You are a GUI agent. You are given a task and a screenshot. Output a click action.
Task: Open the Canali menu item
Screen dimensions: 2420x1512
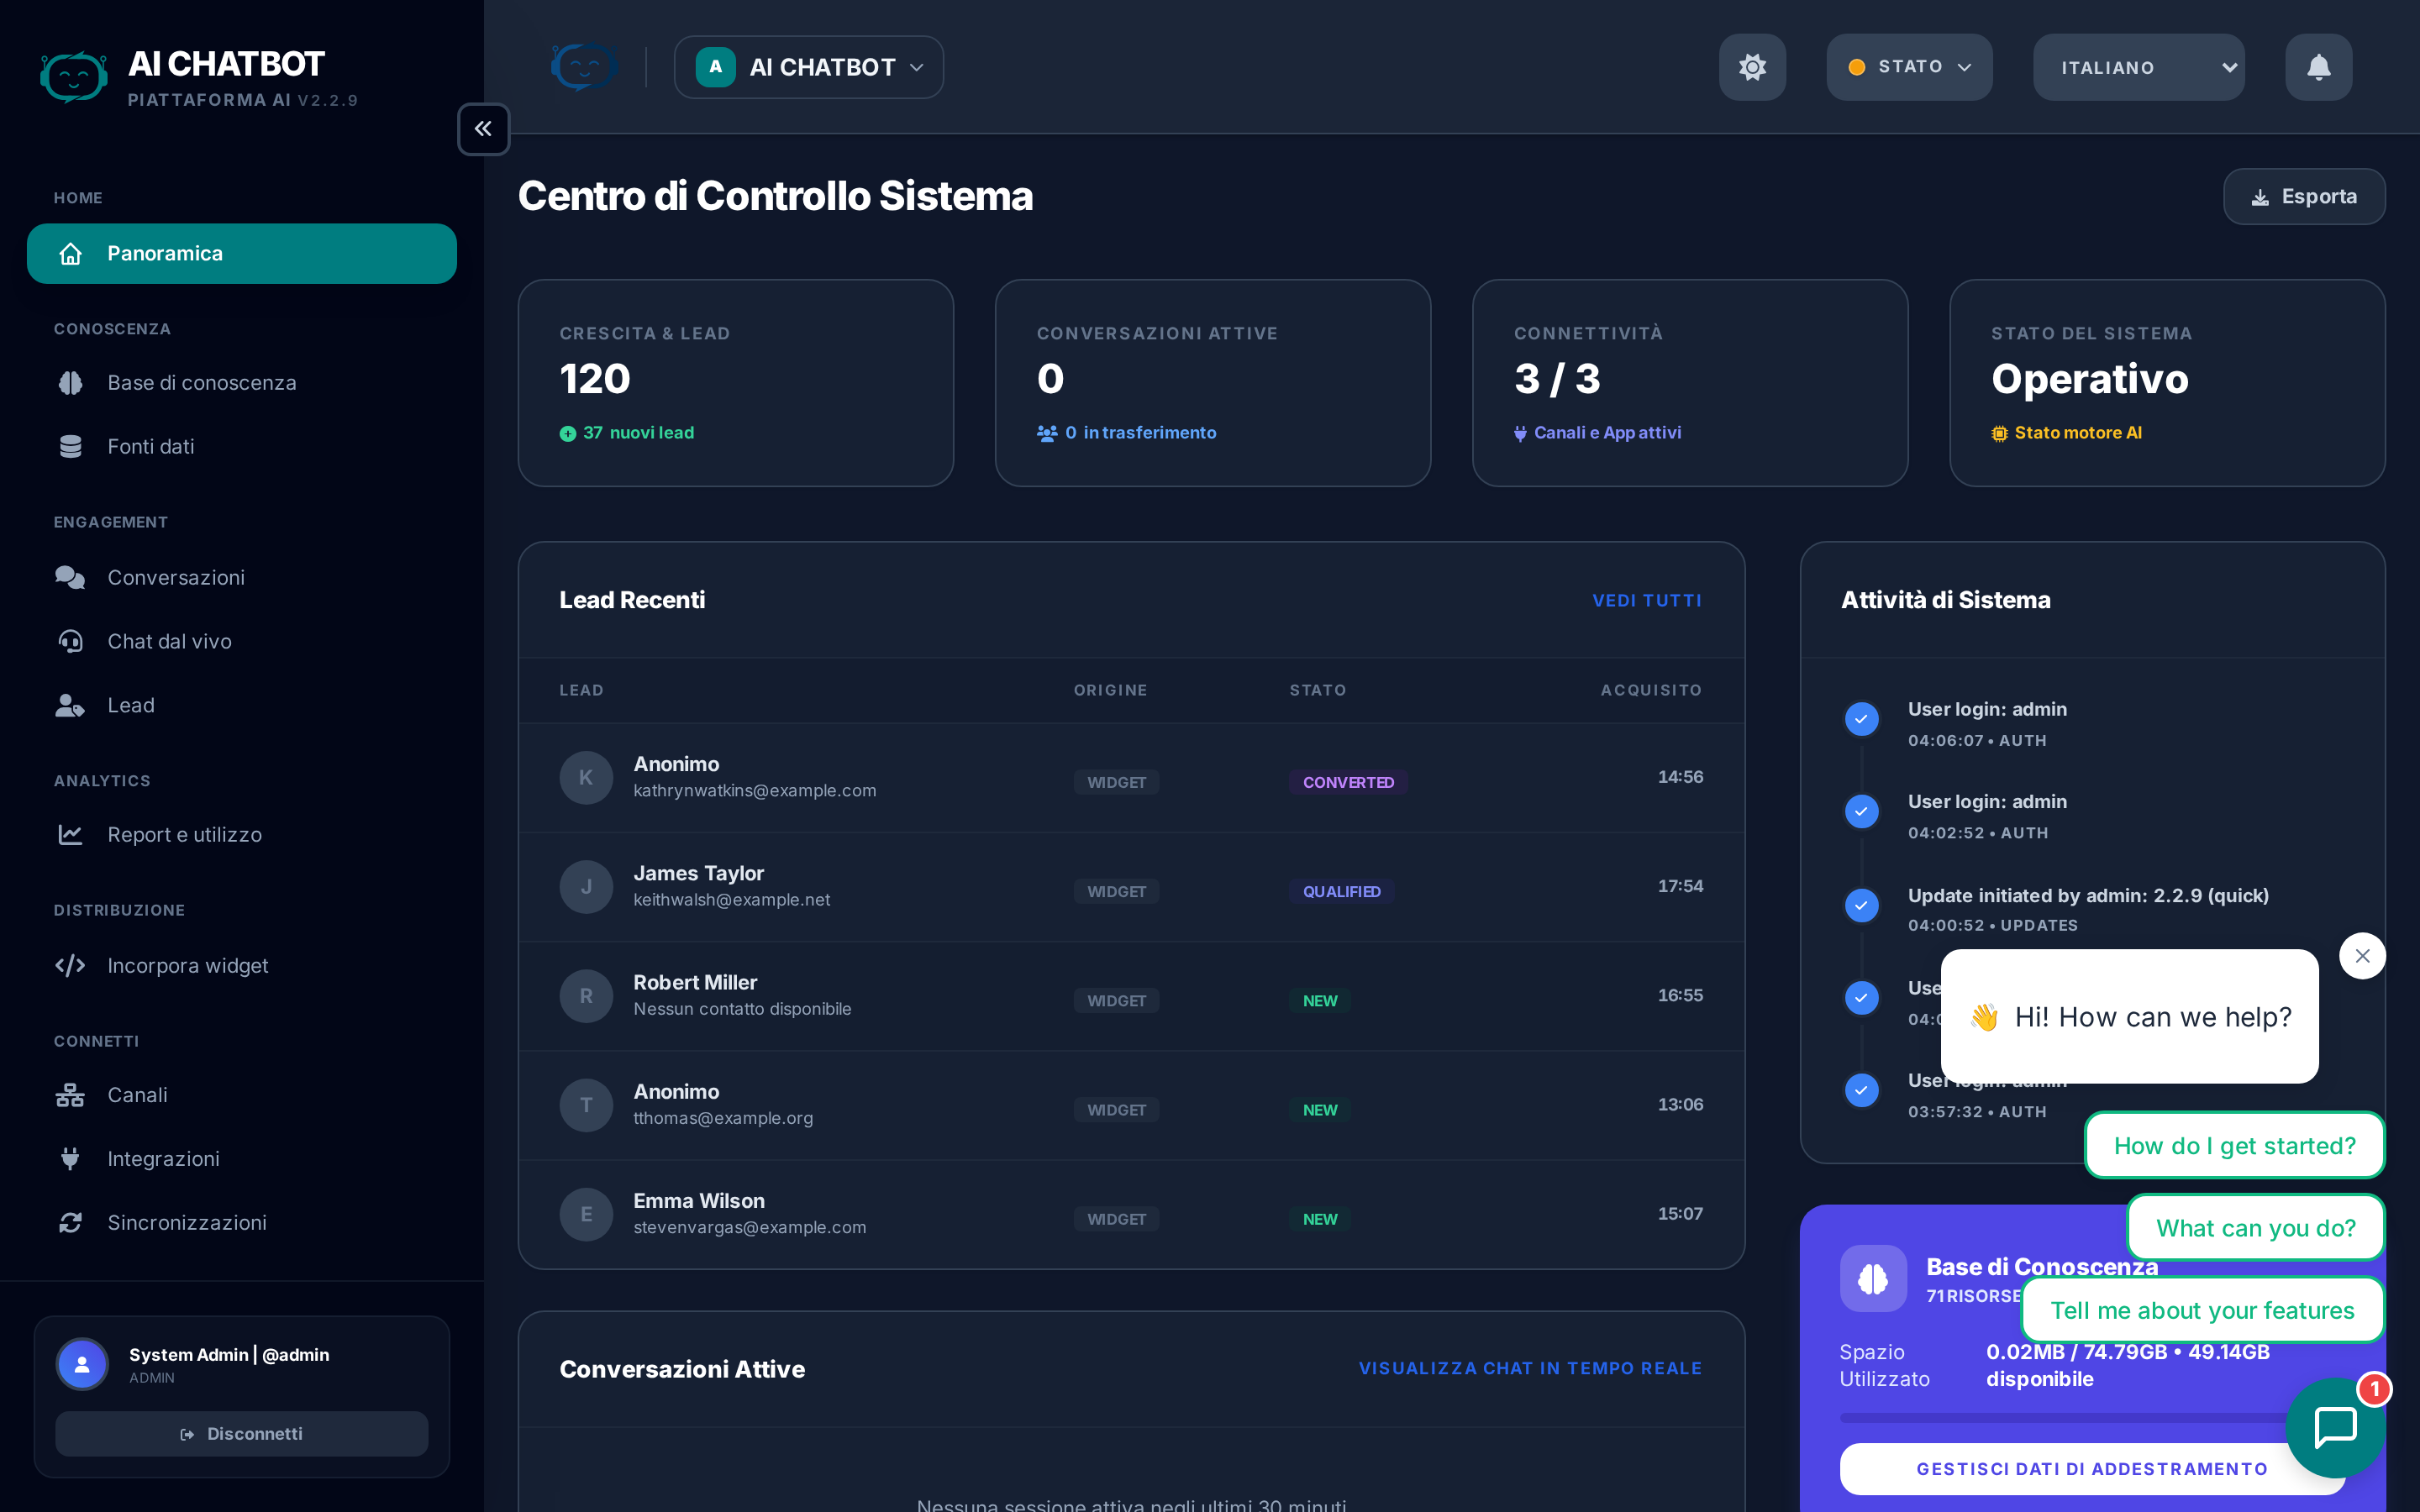(137, 1094)
